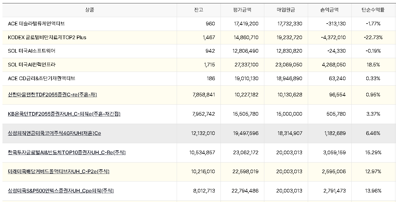Click the valuation amount 15,505,780
The height and width of the screenshot is (202, 396).
246,114
